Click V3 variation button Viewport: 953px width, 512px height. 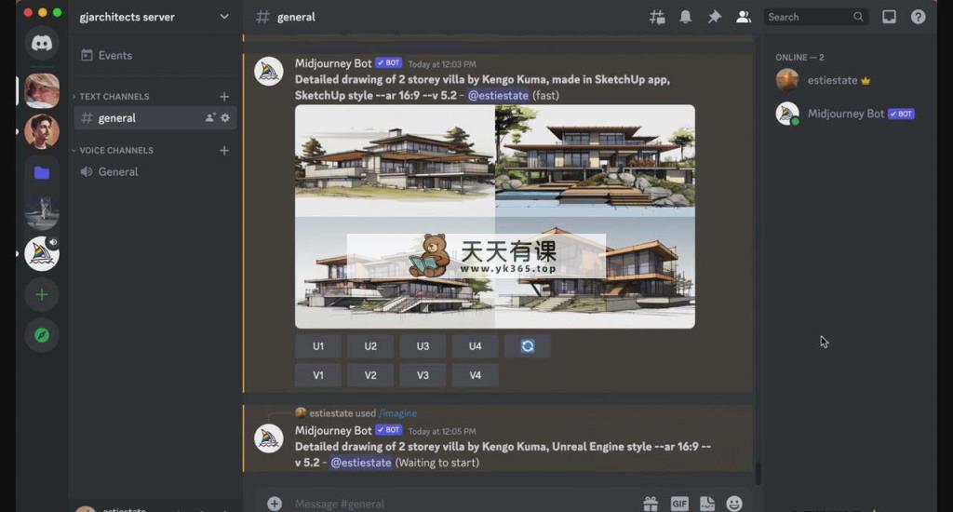tap(423, 375)
